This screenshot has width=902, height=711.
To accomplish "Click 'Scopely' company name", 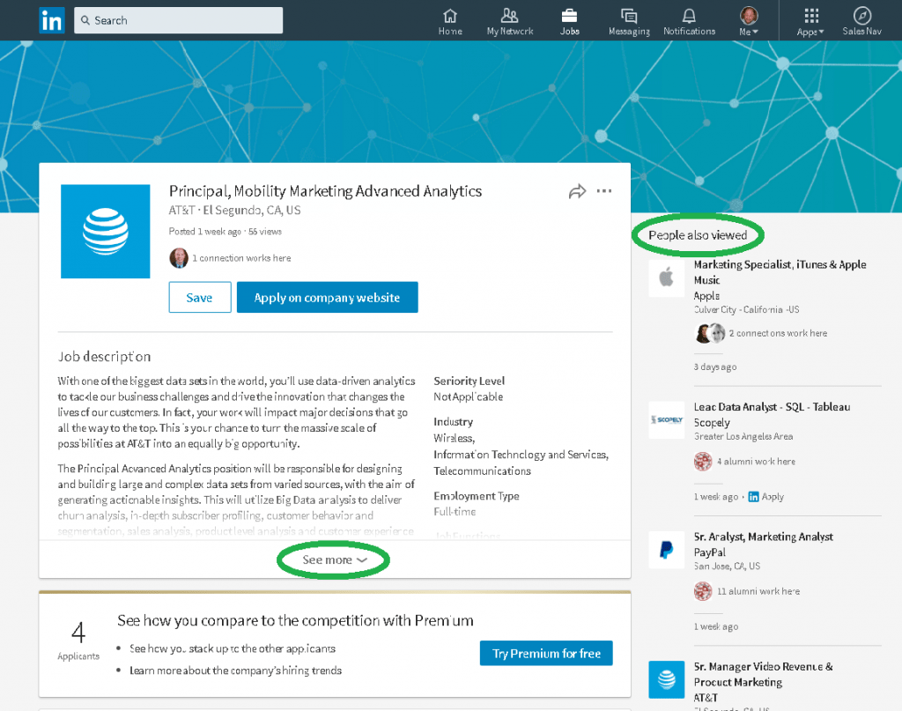I will (x=712, y=422).
